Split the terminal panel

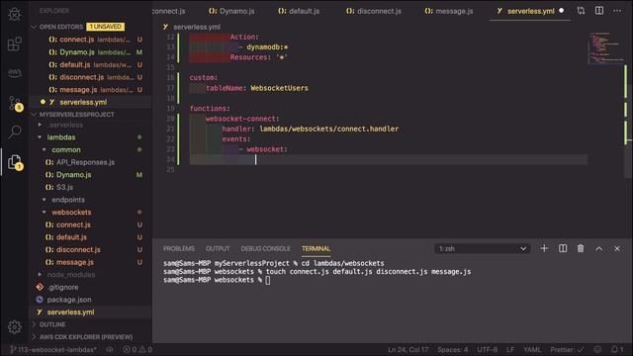coord(563,248)
